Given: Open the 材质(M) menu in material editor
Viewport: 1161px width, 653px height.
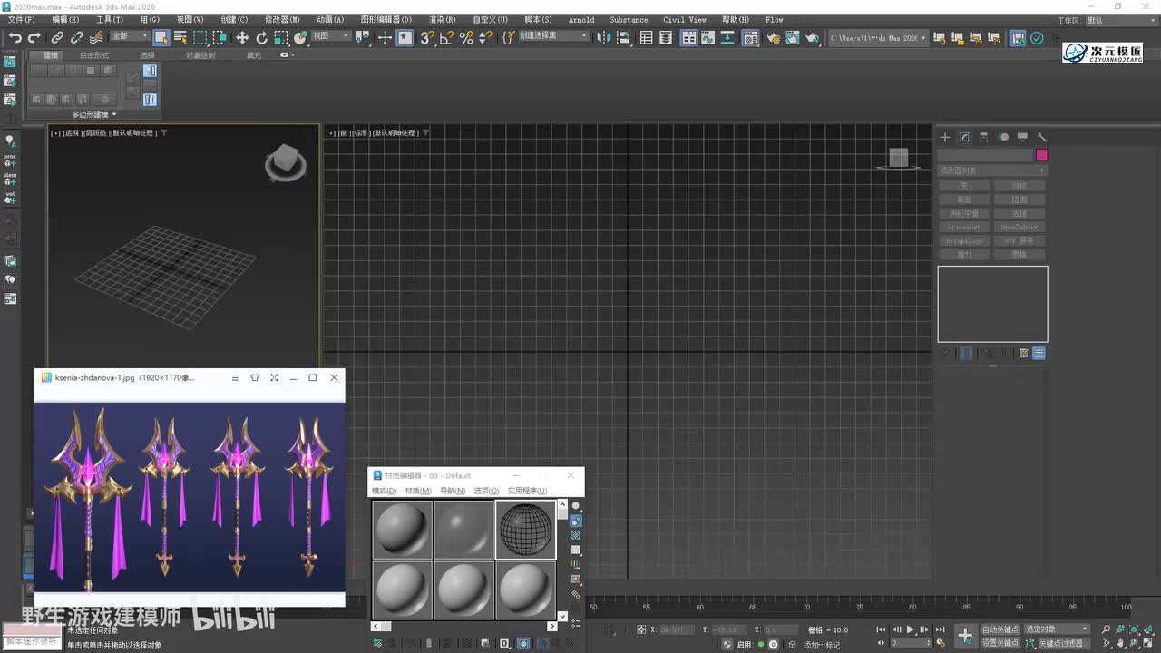Looking at the screenshot, I should (x=417, y=491).
